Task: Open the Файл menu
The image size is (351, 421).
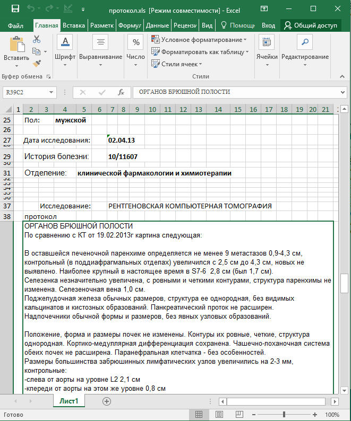Action: tap(15, 25)
